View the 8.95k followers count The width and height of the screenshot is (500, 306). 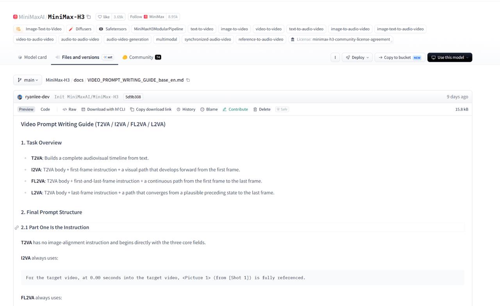pos(173,17)
